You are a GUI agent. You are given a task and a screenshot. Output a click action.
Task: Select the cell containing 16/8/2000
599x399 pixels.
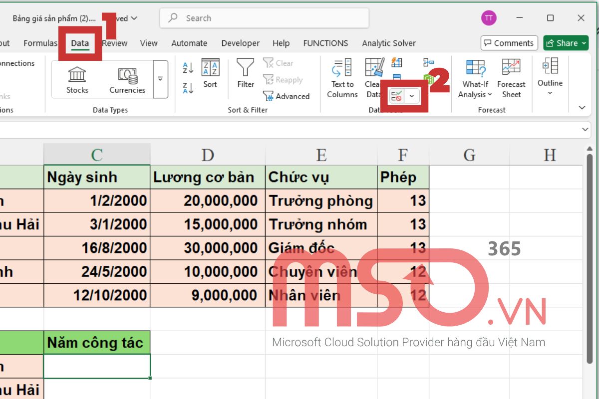pyautogui.click(x=97, y=248)
